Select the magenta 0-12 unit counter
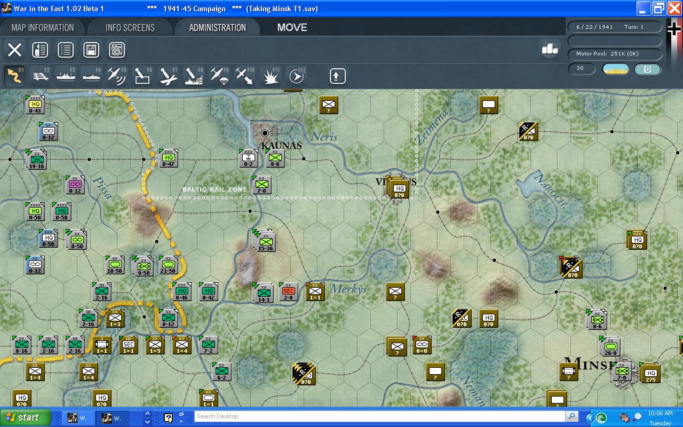This screenshot has width=683, height=427. click(75, 185)
